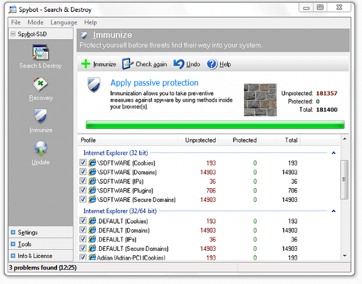This screenshot has height=284, width=362.
Task: Click the Total count 181400
Action: pyautogui.click(x=326, y=110)
